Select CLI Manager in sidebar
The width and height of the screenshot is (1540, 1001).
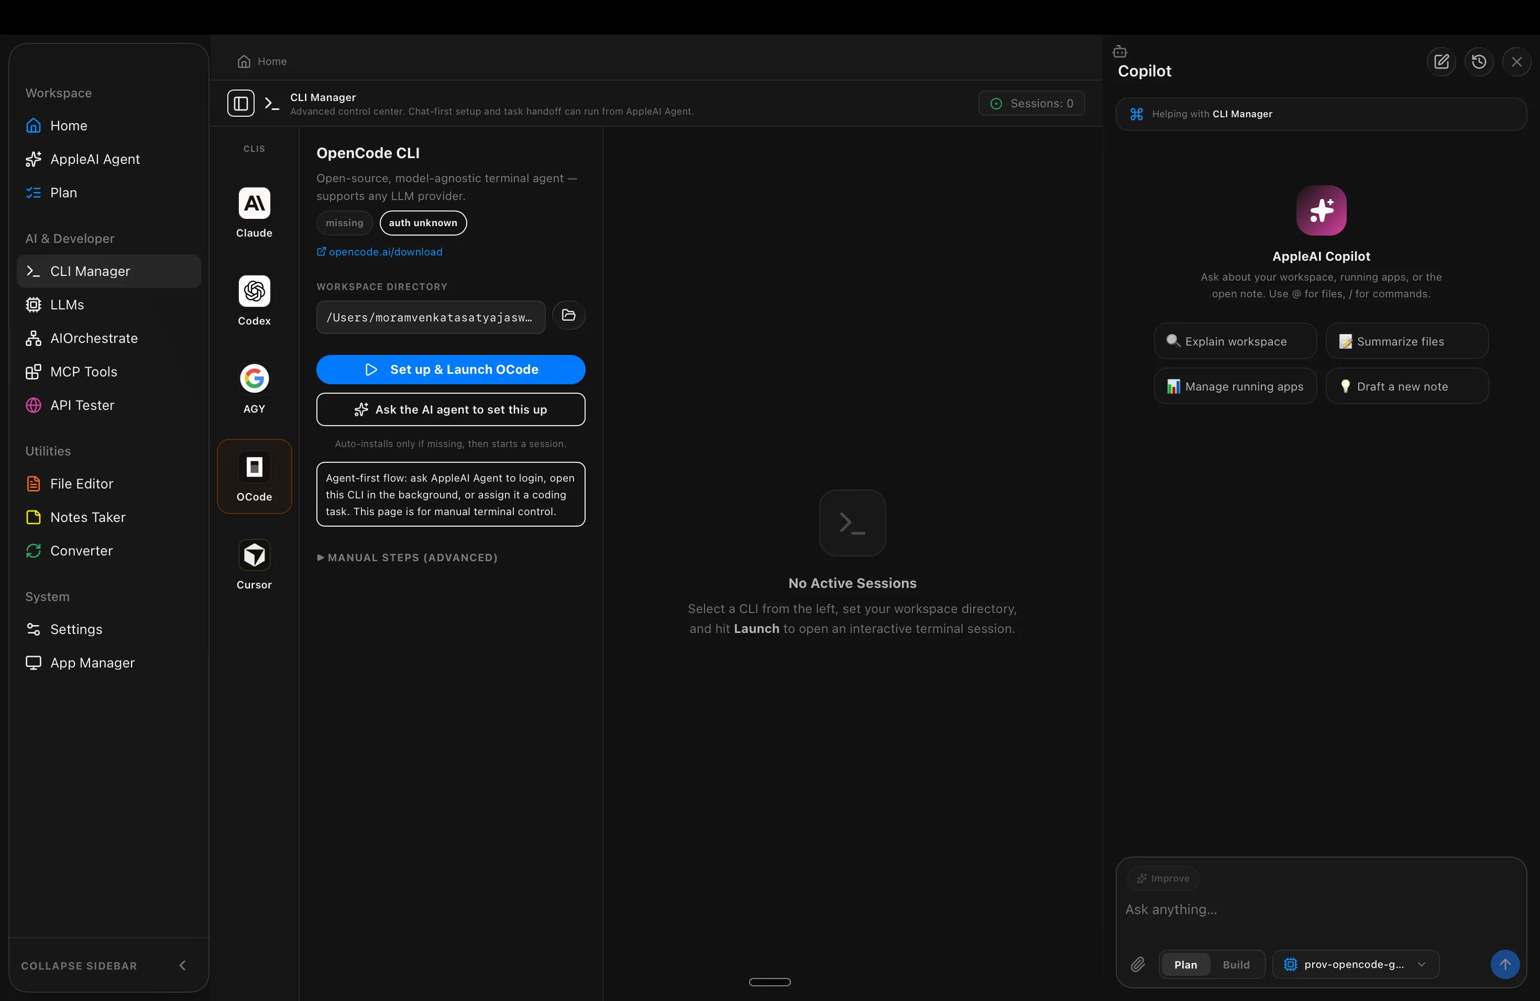coord(109,271)
